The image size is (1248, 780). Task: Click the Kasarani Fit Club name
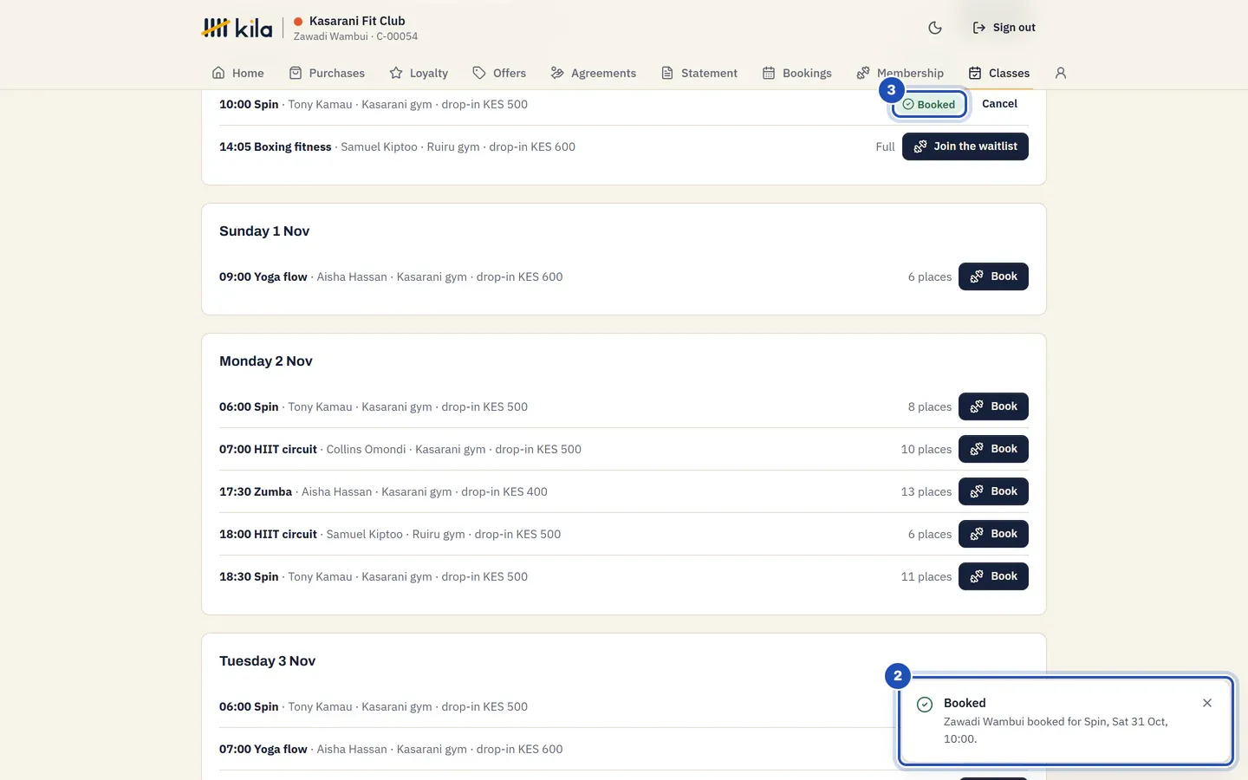click(x=357, y=21)
